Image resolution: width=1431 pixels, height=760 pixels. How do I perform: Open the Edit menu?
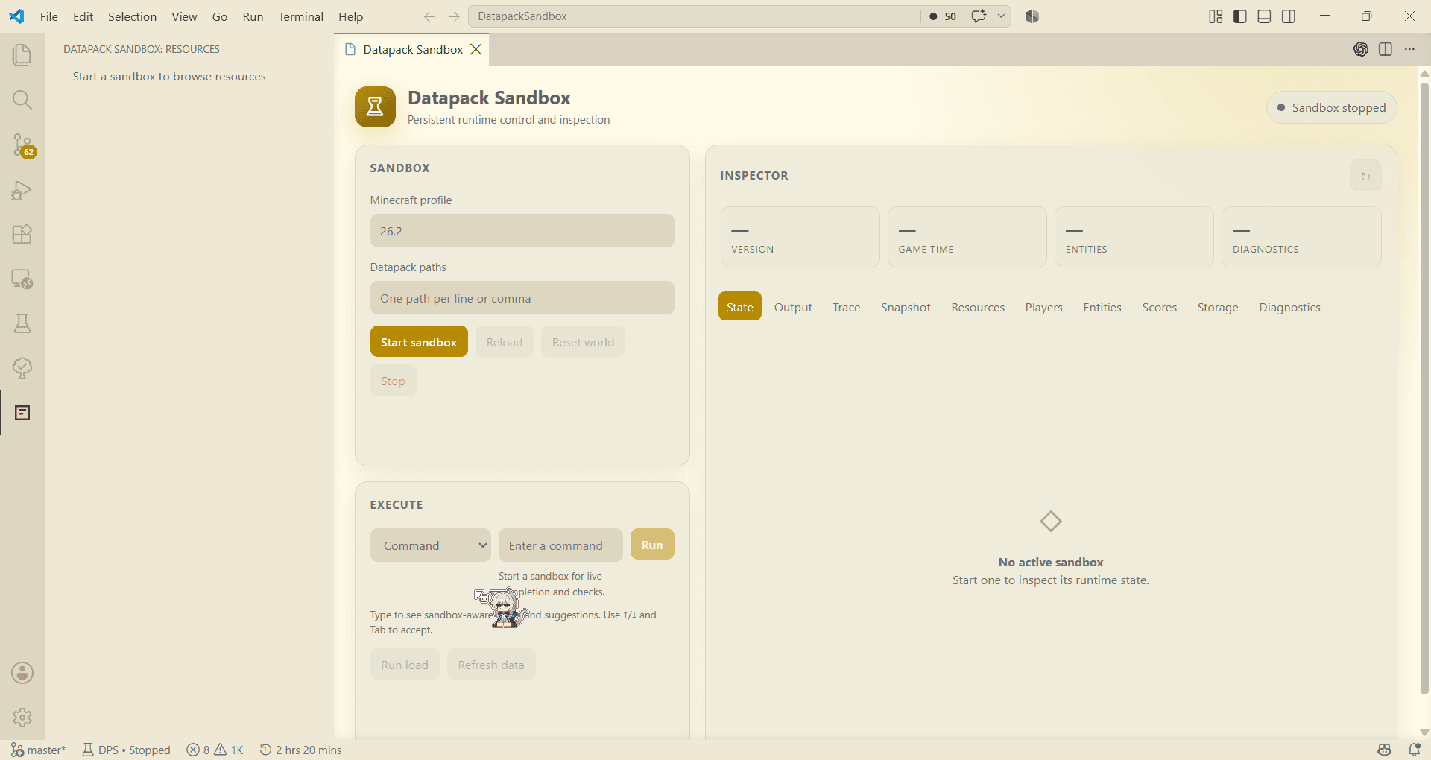pyautogui.click(x=83, y=16)
